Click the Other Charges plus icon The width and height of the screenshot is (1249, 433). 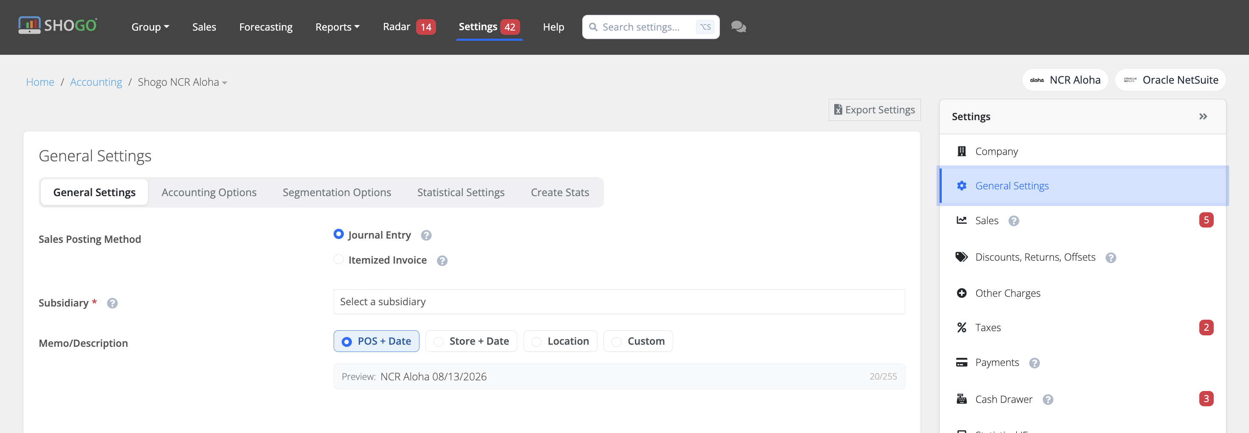tap(961, 293)
